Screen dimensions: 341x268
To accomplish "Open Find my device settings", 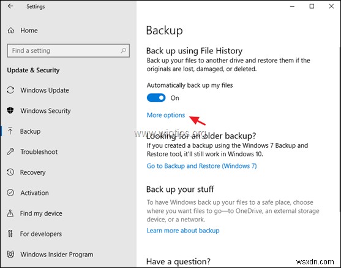I will click(x=41, y=213).
